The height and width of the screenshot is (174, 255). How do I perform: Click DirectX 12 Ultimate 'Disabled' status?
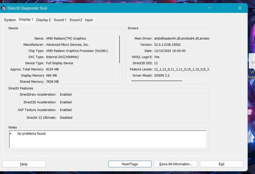point(66,118)
